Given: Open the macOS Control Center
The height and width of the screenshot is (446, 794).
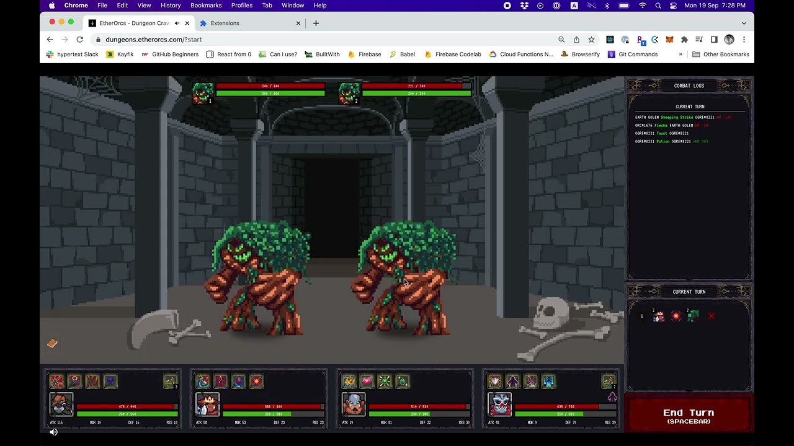Looking at the screenshot, I should 674,6.
